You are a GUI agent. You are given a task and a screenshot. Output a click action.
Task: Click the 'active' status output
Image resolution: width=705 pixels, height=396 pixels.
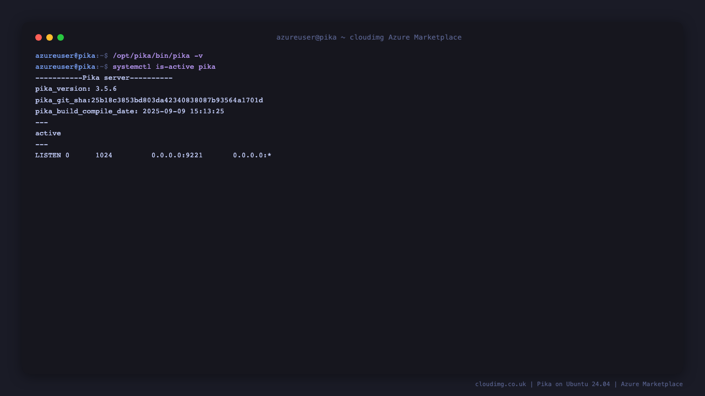[x=48, y=133]
